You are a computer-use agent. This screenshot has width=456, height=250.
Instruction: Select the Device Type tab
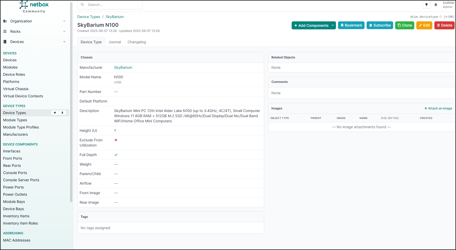[x=91, y=42]
